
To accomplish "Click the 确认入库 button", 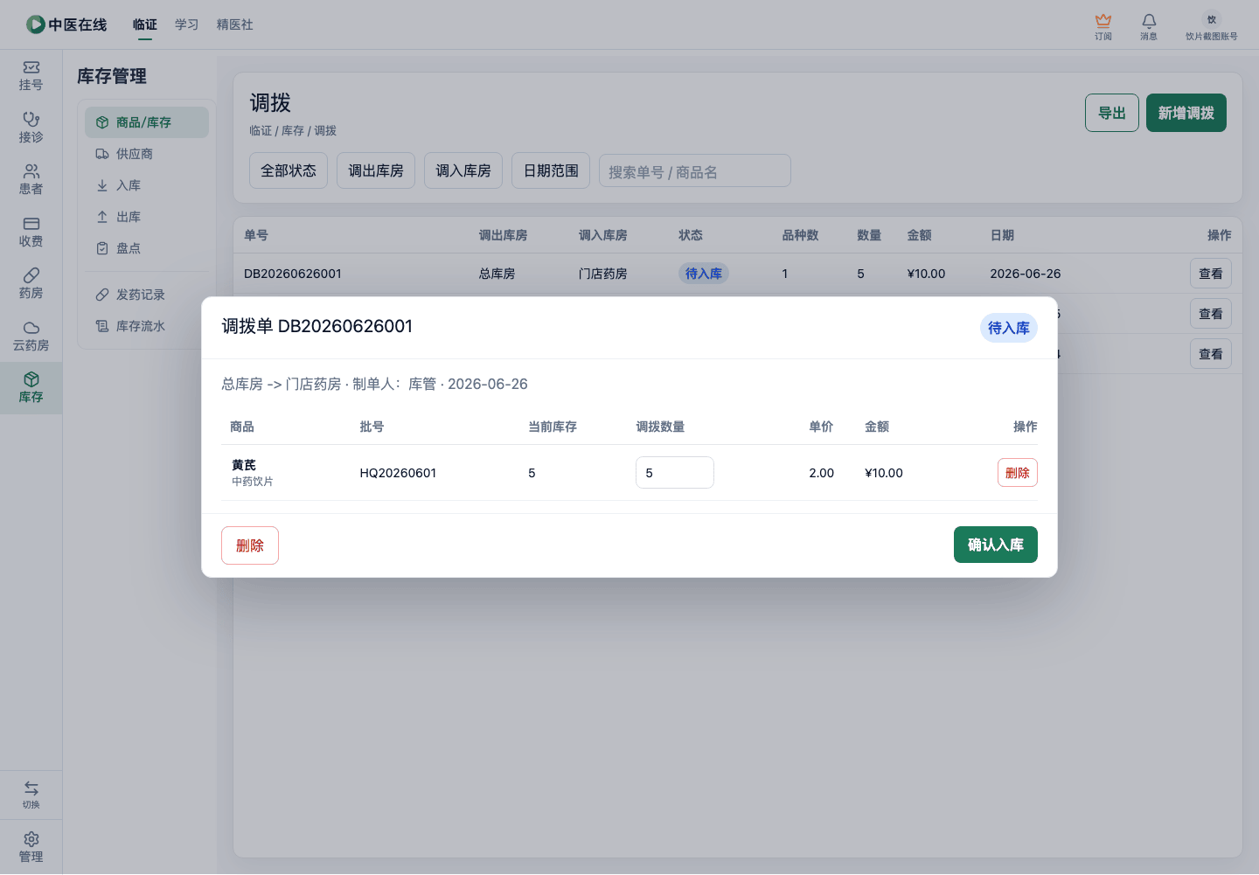I will [x=996, y=545].
